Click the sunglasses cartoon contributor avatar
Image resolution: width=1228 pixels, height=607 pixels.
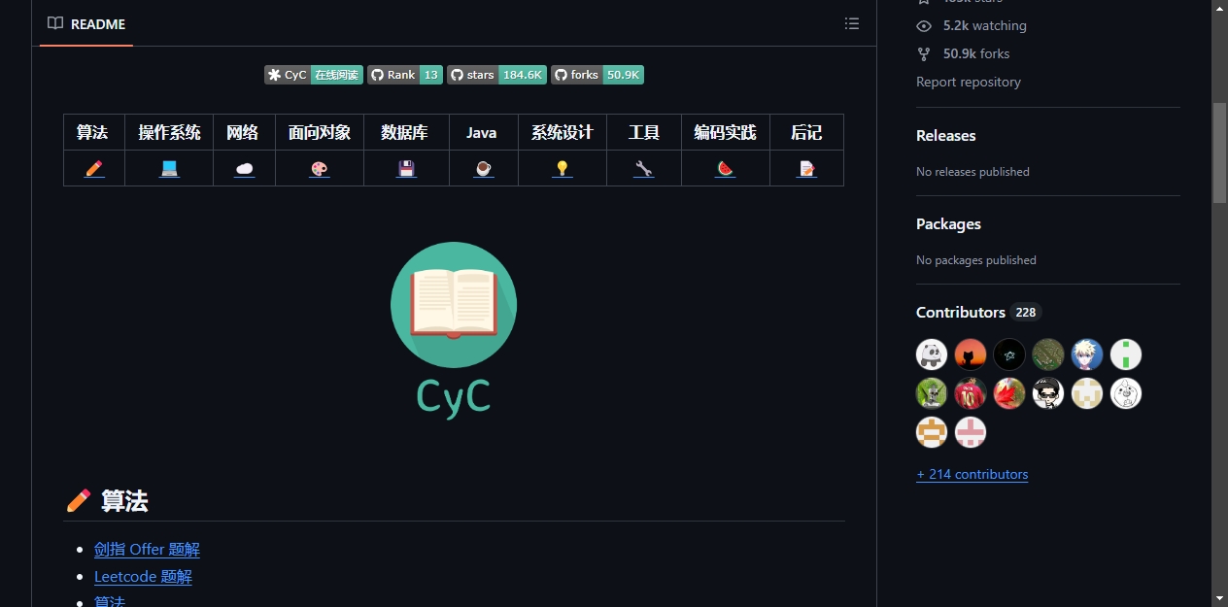click(x=1048, y=393)
